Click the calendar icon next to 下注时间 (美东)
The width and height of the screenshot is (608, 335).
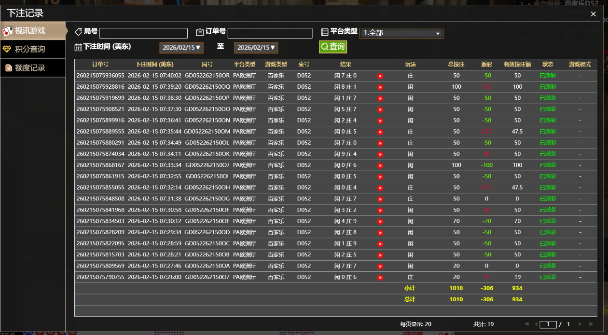point(78,47)
